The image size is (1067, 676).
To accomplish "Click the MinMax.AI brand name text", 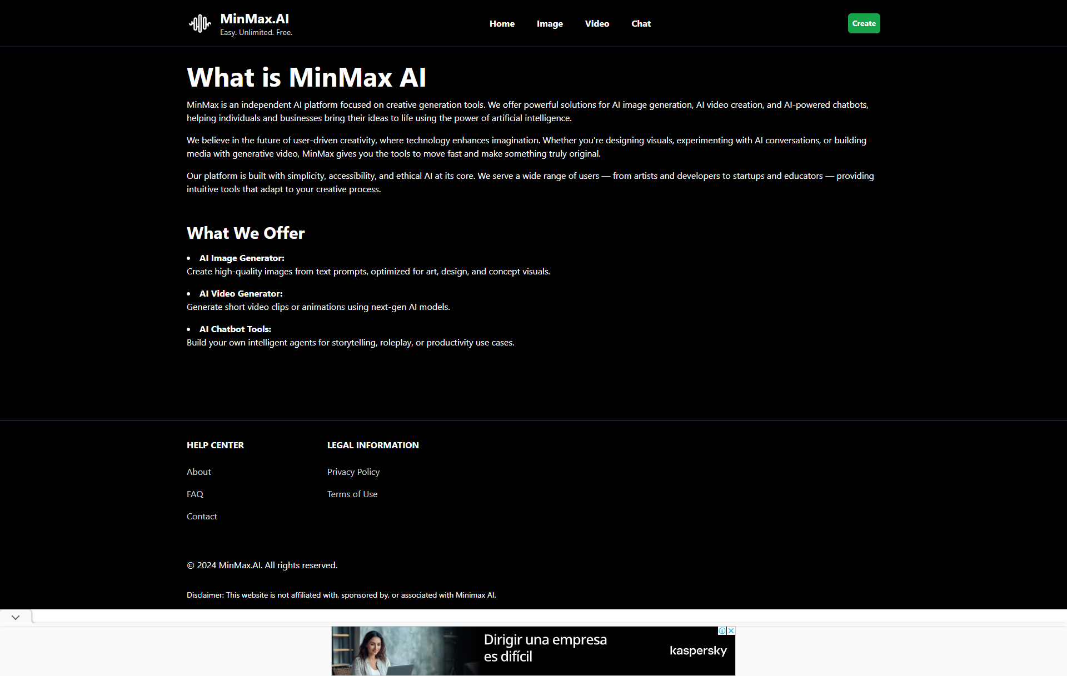I will click(x=255, y=19).
